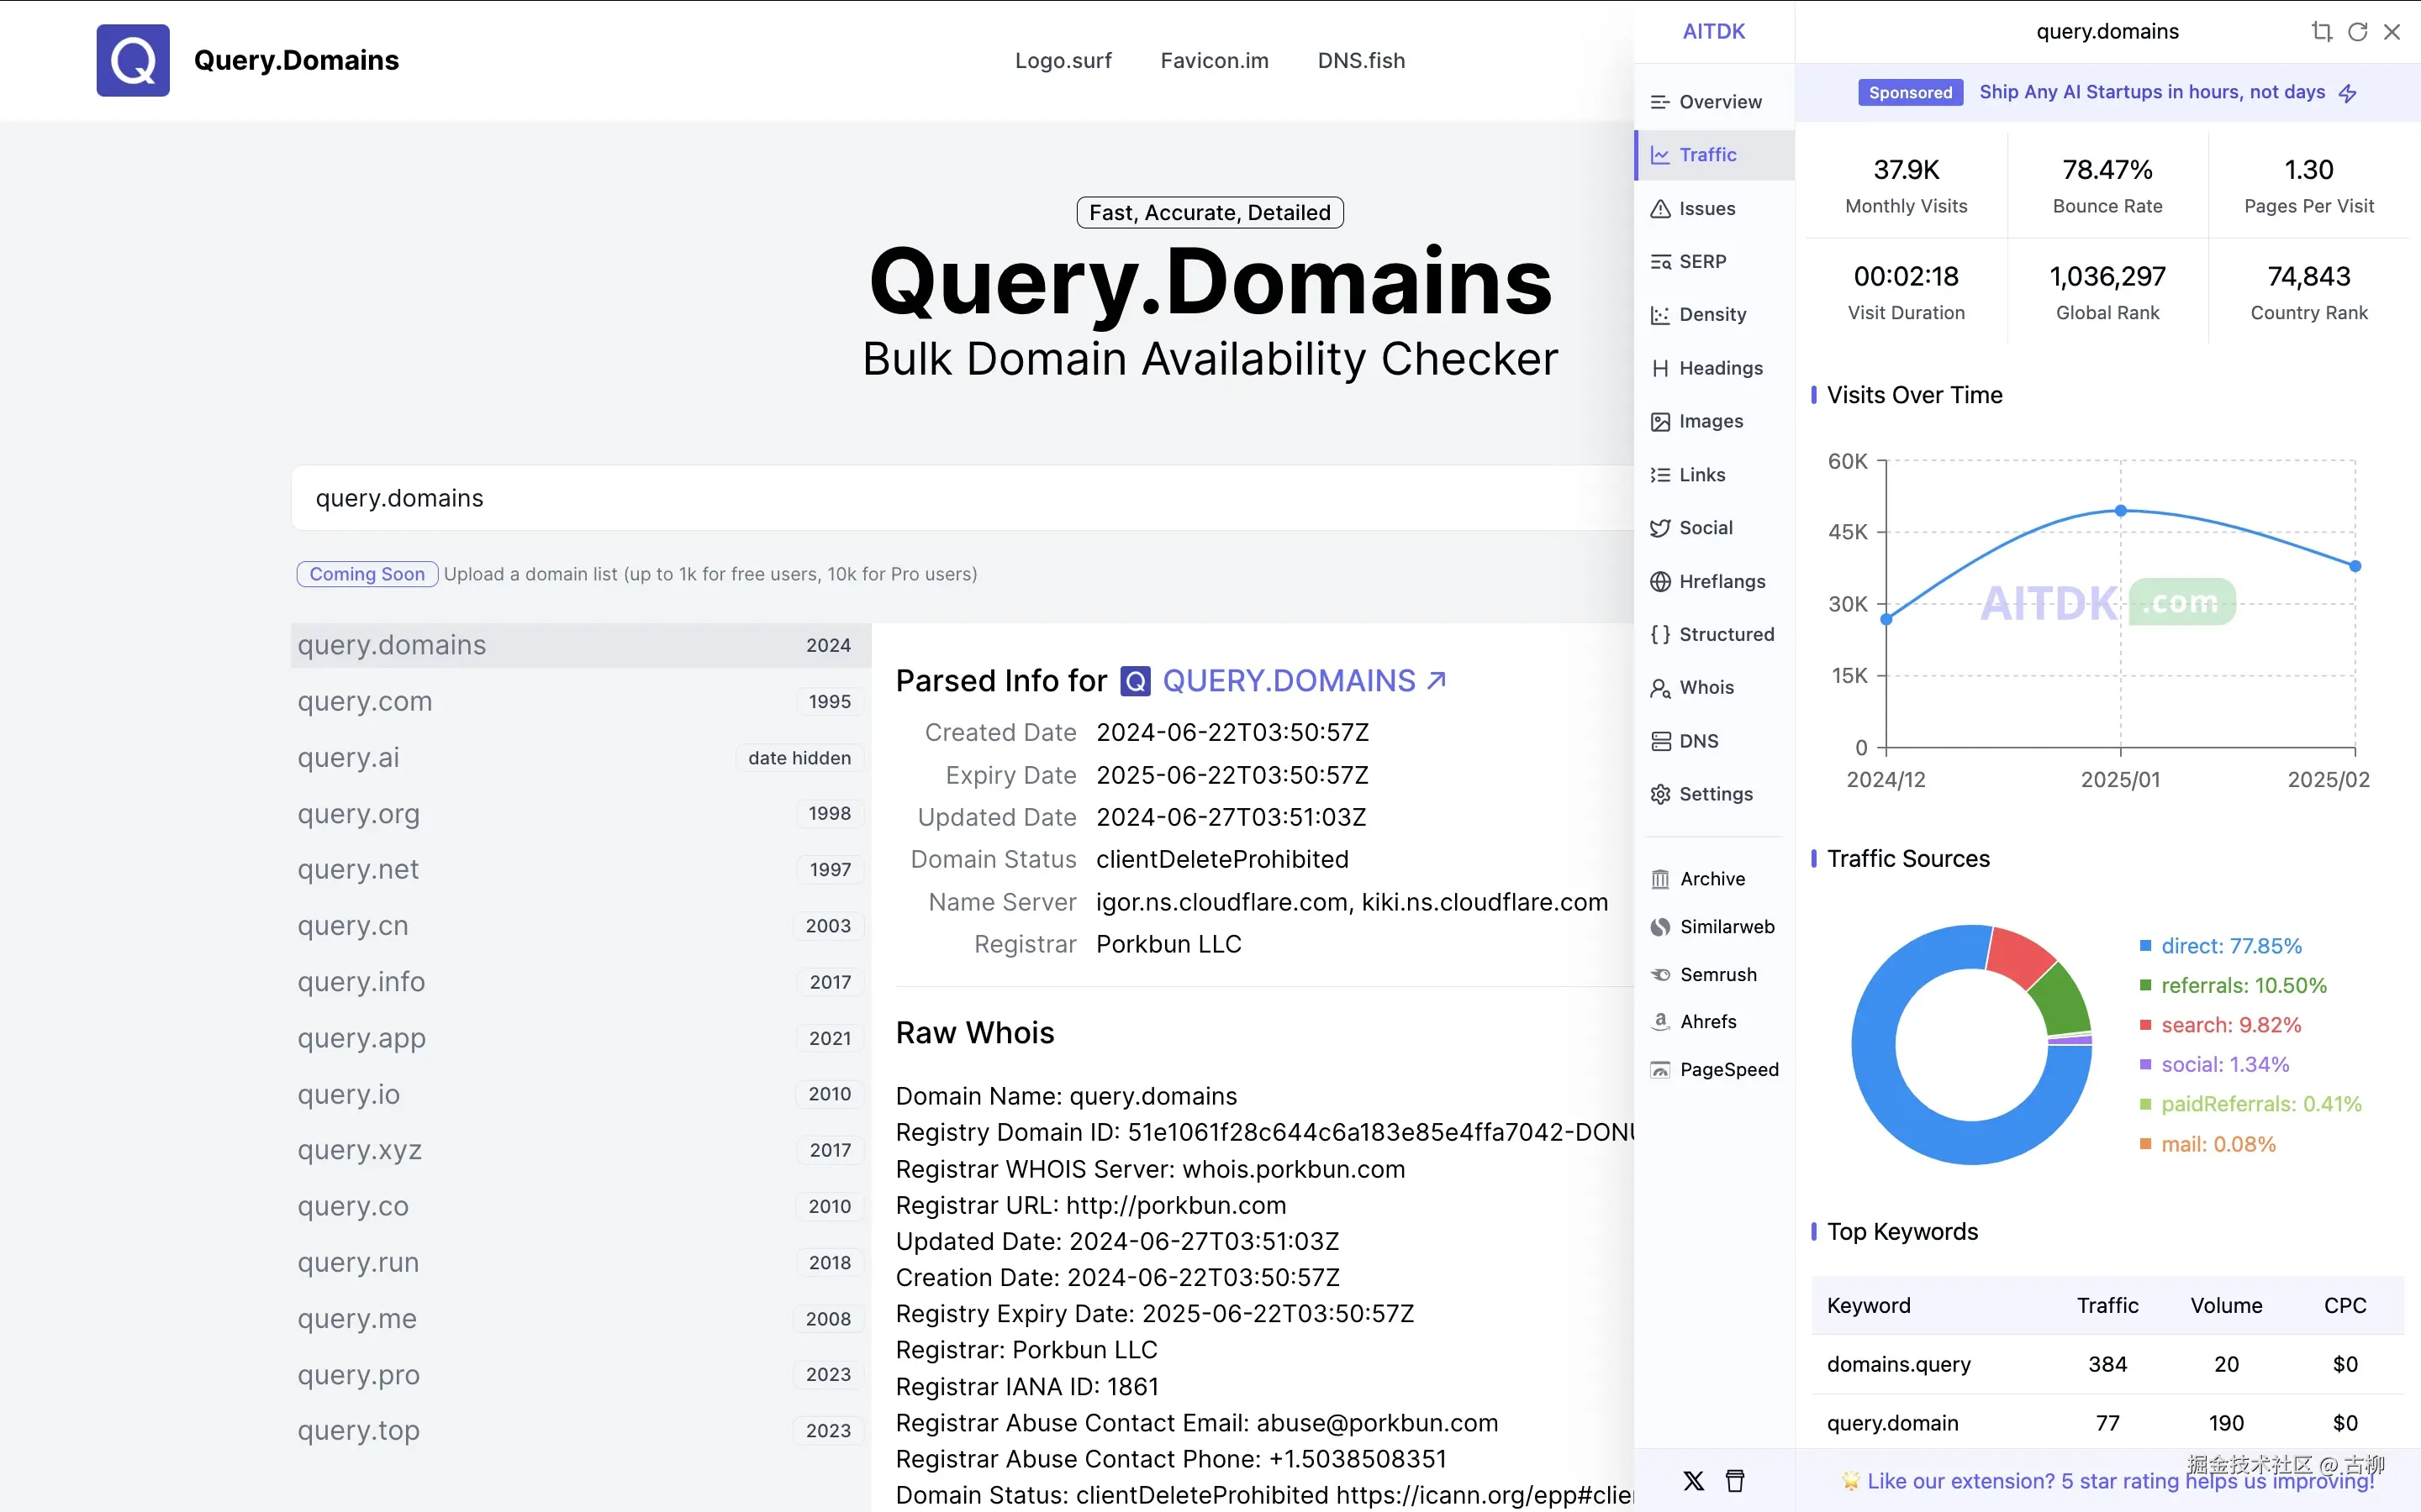Click the purple Query.Domains logo icon
Image resolution: width=2421 pixels, height=1512 pixels.
point(133,60)
